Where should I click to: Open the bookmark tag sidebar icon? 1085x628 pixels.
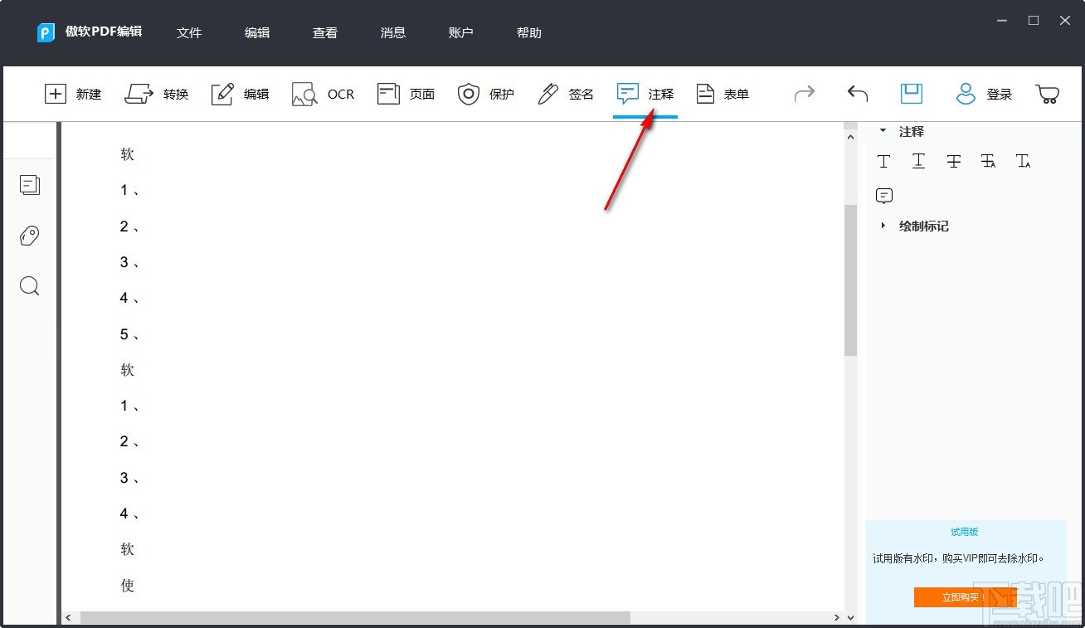coord(30,236)
